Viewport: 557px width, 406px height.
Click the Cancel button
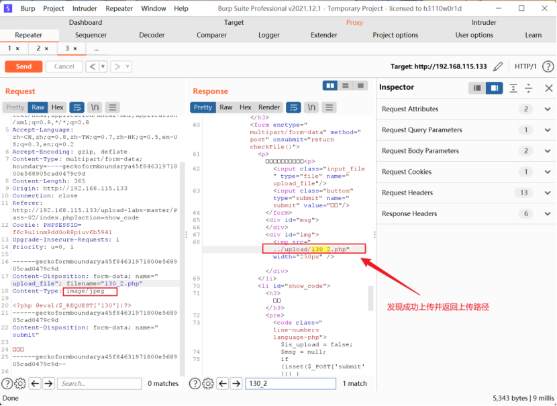click(x=64, y=66)
